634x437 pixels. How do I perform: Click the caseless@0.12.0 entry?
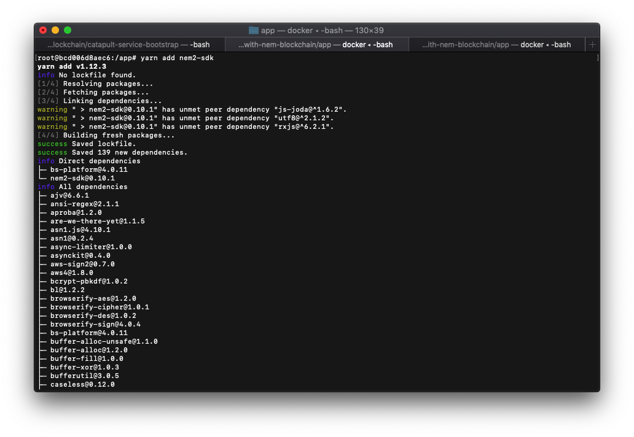click(x=82, y=384)
